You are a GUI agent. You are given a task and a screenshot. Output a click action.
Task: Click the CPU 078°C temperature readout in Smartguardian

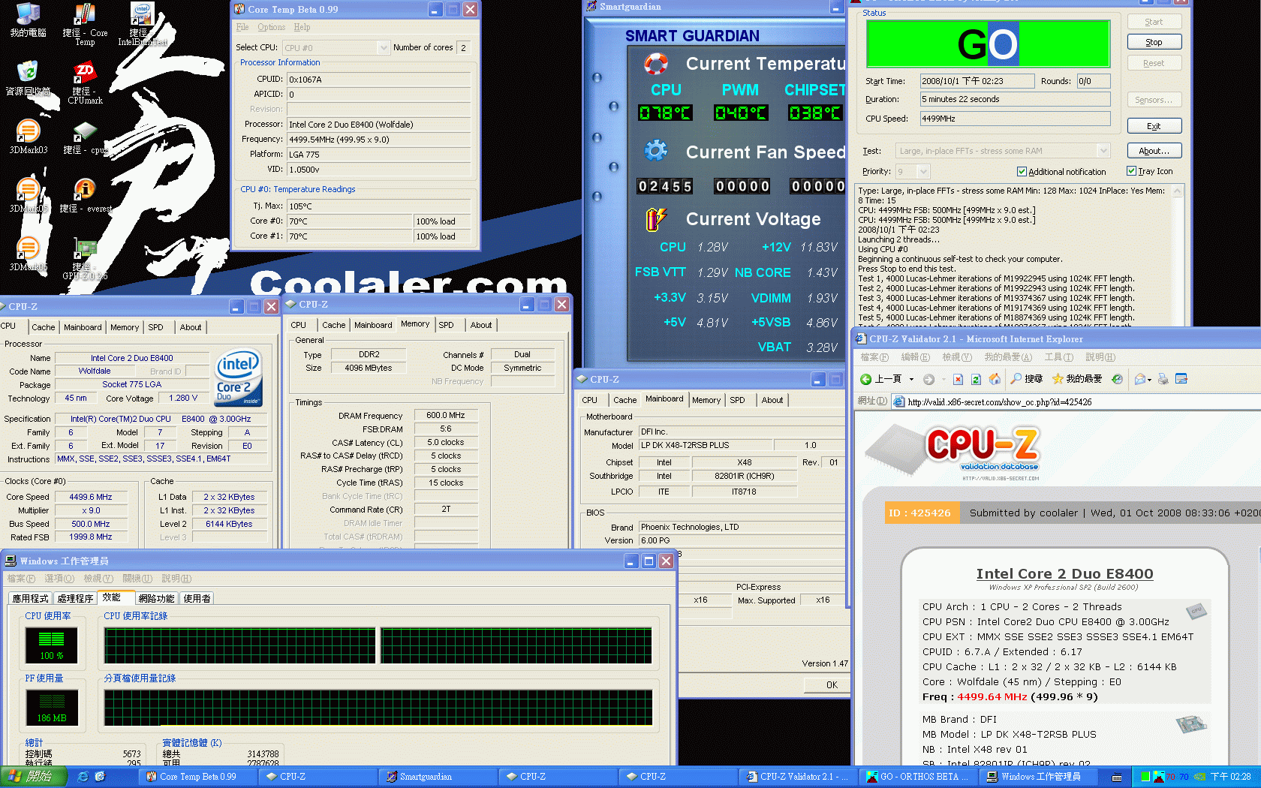point(665,113)
